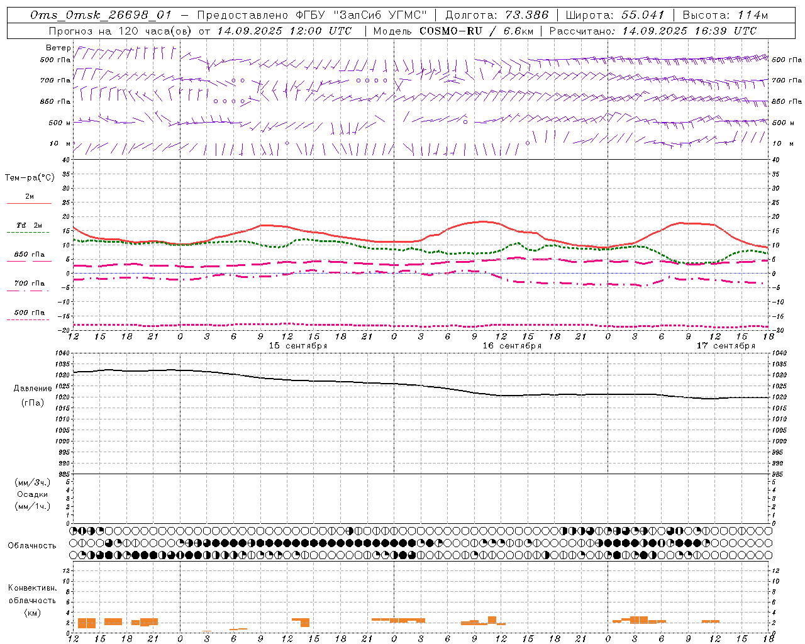This screenshot has height=644, width=805.
Task: Click the Конвективн. label
Action: click(33, 588)
